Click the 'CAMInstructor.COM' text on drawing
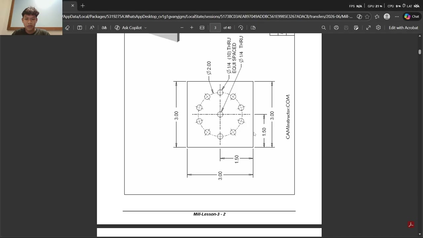The width and height of the screenshot is (423, 238). click(288, 117)
